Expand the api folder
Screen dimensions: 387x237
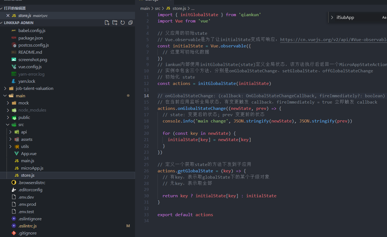[x=10, y=132]
